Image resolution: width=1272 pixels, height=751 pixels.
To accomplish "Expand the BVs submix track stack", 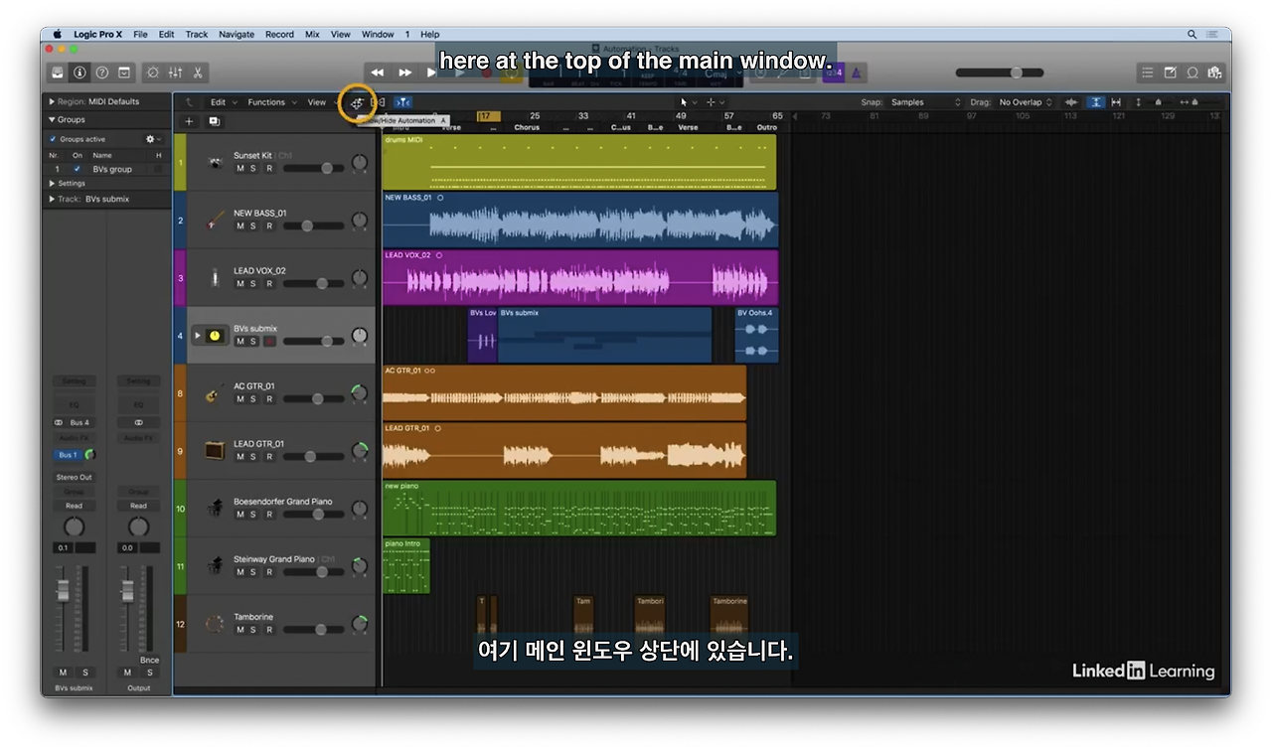I will [x=197, y=336].
